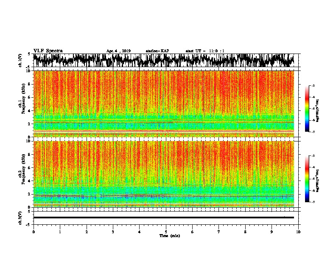Screen dimensions: 336x260
Task: Click the ch.2 colorbar log(PSD) label
Action: coord(318,181)
